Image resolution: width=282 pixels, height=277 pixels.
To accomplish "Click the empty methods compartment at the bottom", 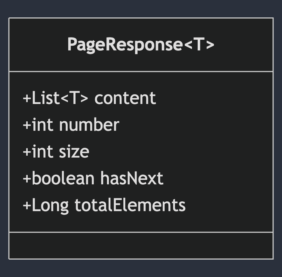I will point(141,245).
